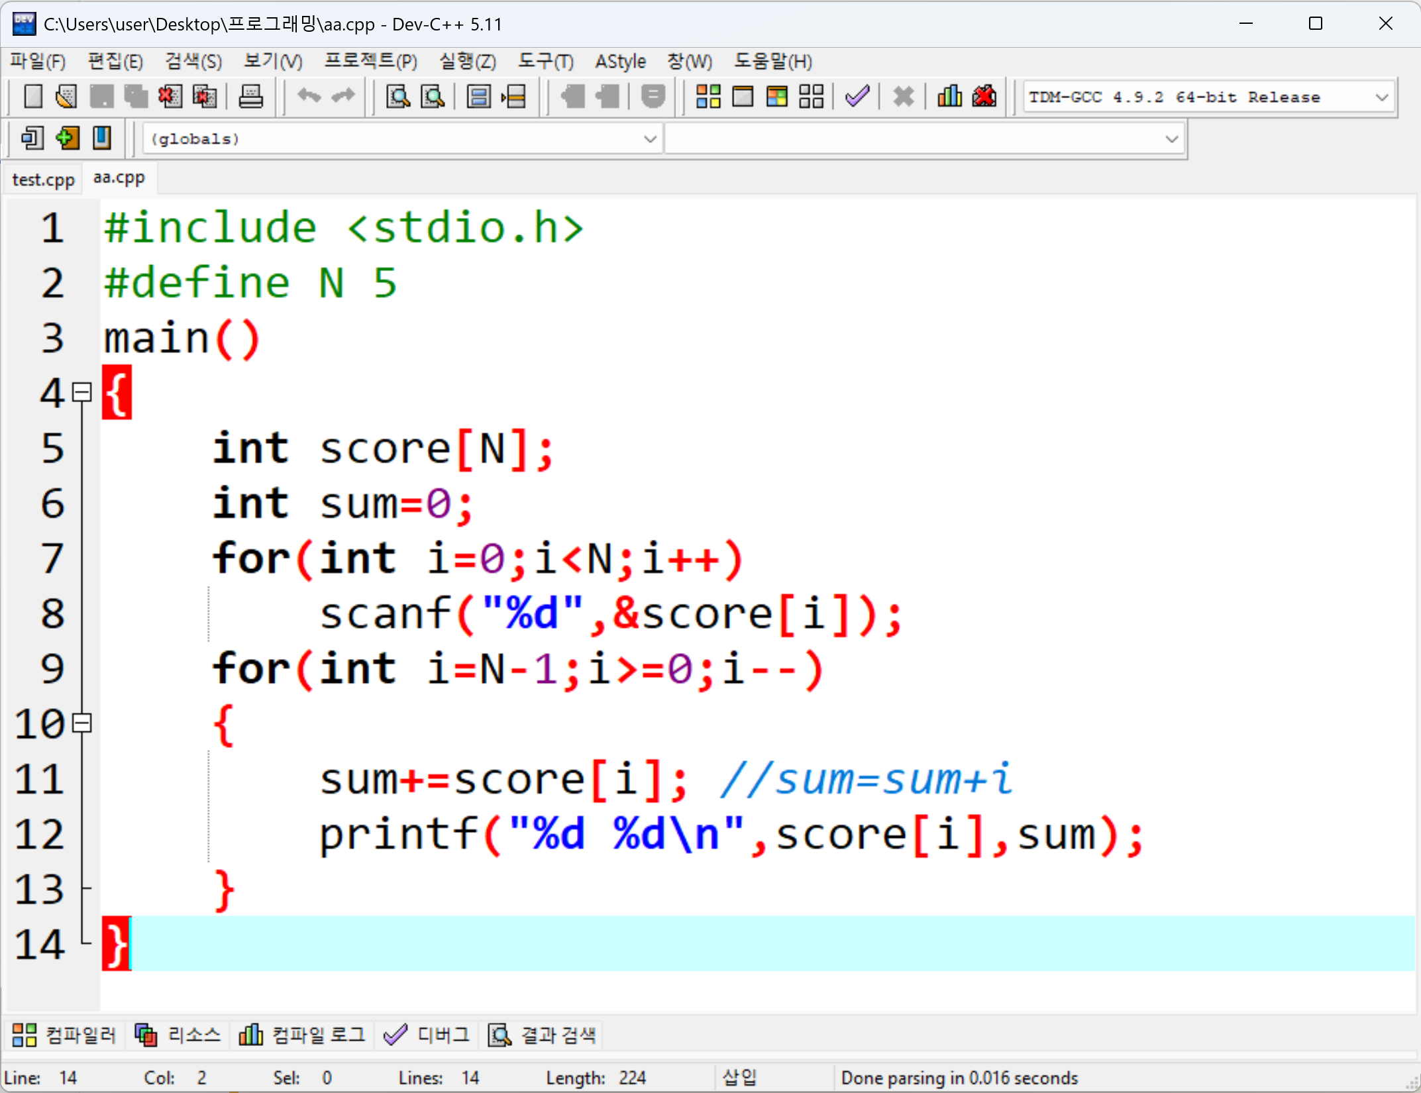Image resolution: width=1421 pixels, height=1093 pixels.
Task: Open the empty members dropdown
Action: tap(924, 139)
